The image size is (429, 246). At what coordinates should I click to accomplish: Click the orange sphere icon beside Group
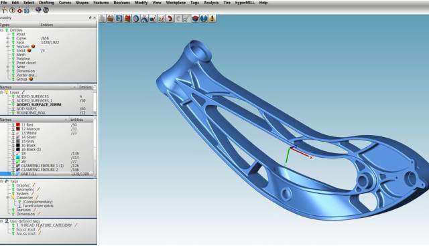[31, 79]
